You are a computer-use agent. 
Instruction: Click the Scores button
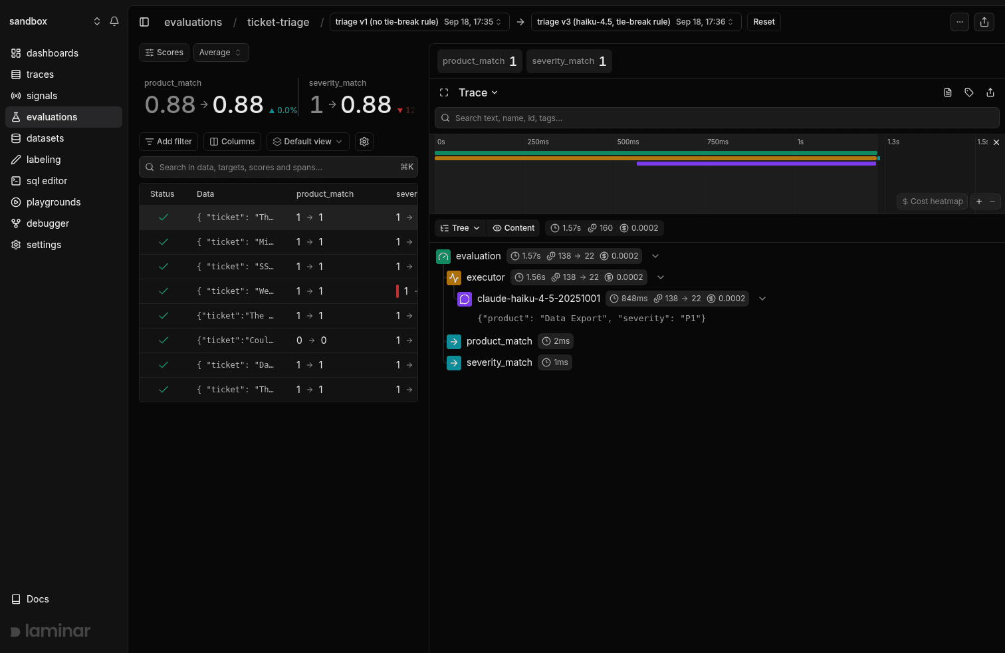[164, 53]
